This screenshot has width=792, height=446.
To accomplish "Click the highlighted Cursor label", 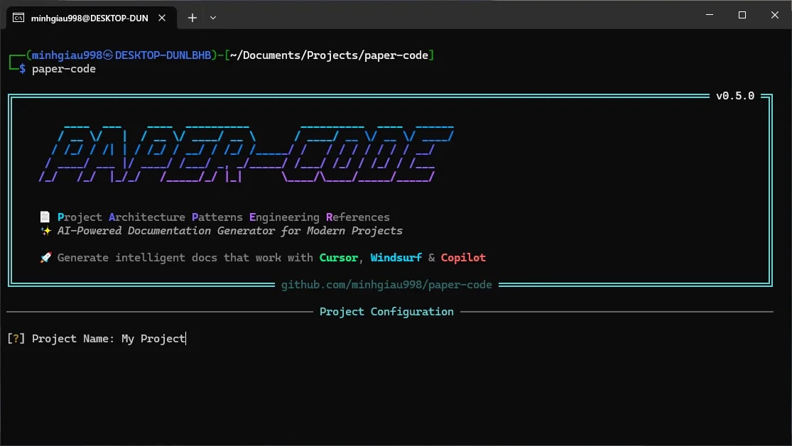I will (x=339, y=257).
